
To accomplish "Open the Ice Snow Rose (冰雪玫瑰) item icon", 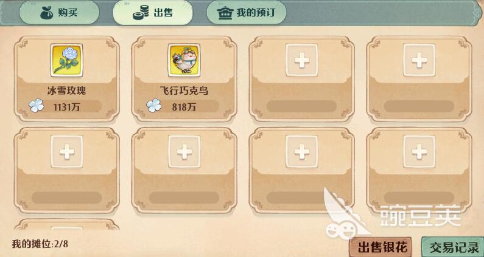I will [x=67, y=60].
